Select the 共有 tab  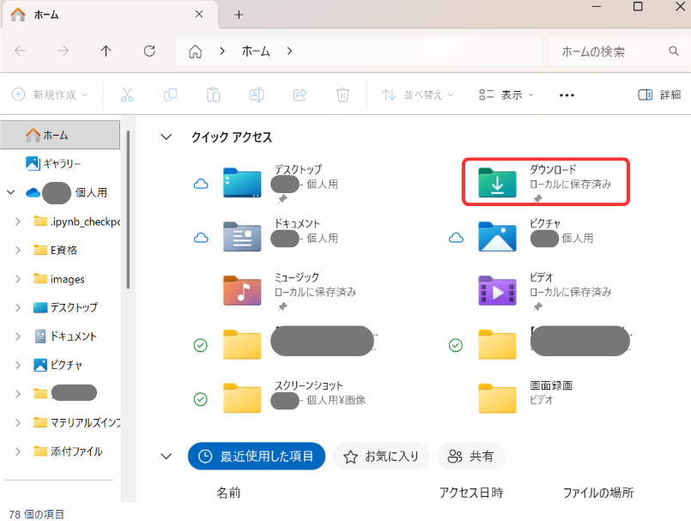[470, 457]
